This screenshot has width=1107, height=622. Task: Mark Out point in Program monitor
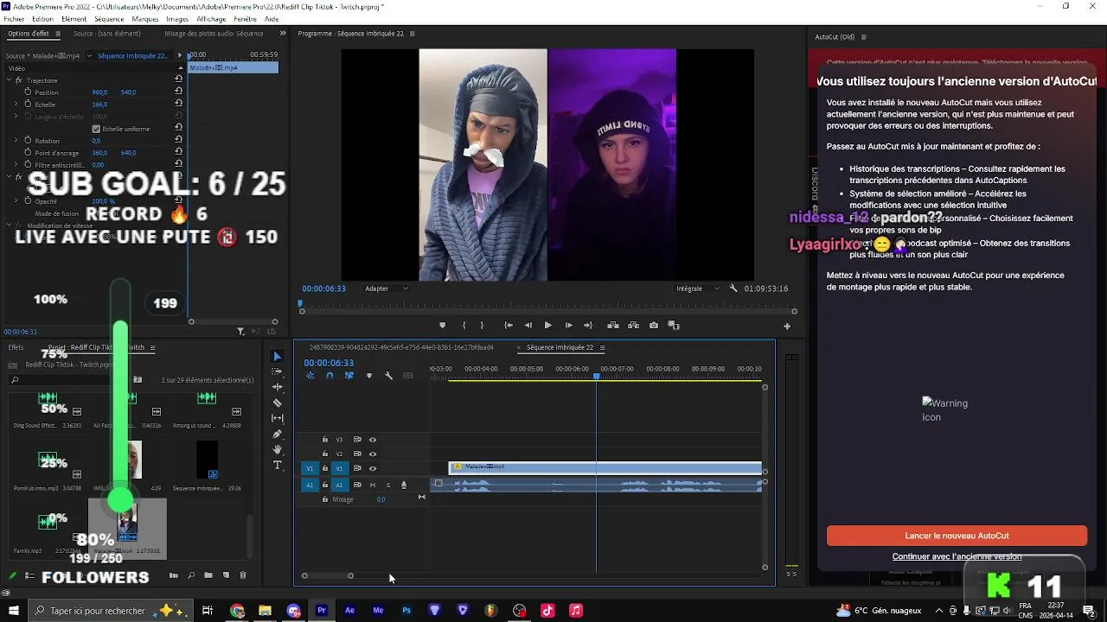coord(482,326)
